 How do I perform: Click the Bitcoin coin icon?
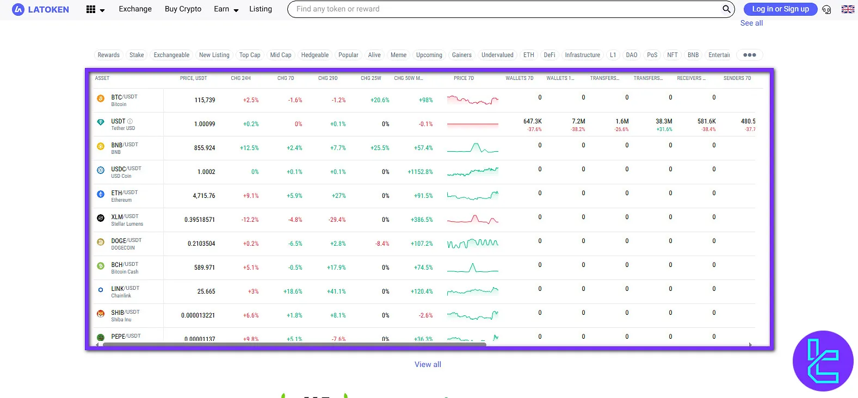[x=101, y=99]
